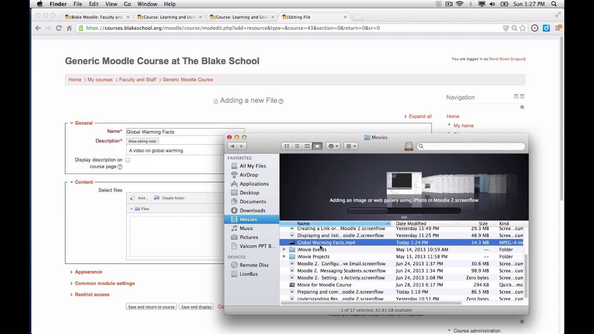Image resolution: width=594 pixels, height=334 pixels.
Task: Open Applications in Finder sidebar
Action: tap(254, 184)
